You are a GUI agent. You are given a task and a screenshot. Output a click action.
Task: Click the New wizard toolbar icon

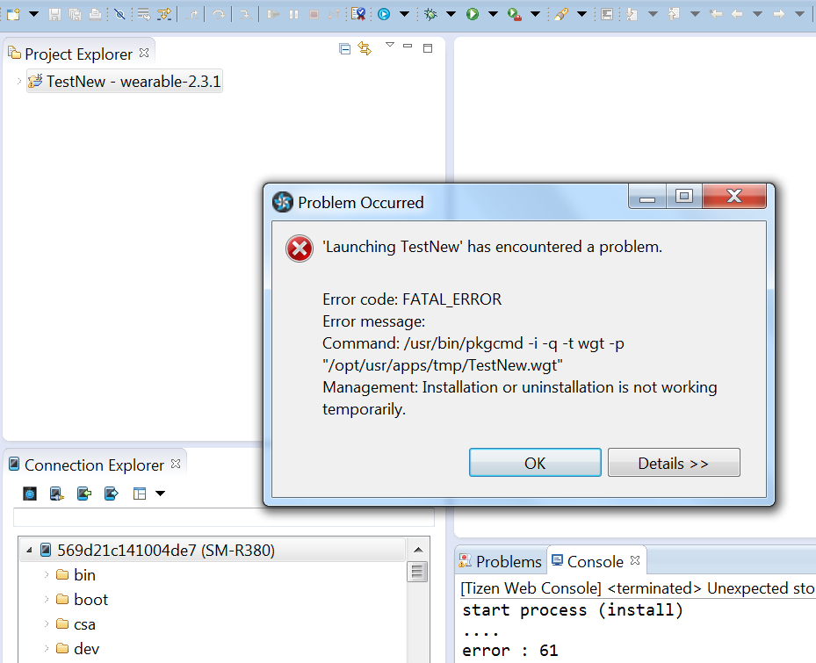[x=13, y=14]
